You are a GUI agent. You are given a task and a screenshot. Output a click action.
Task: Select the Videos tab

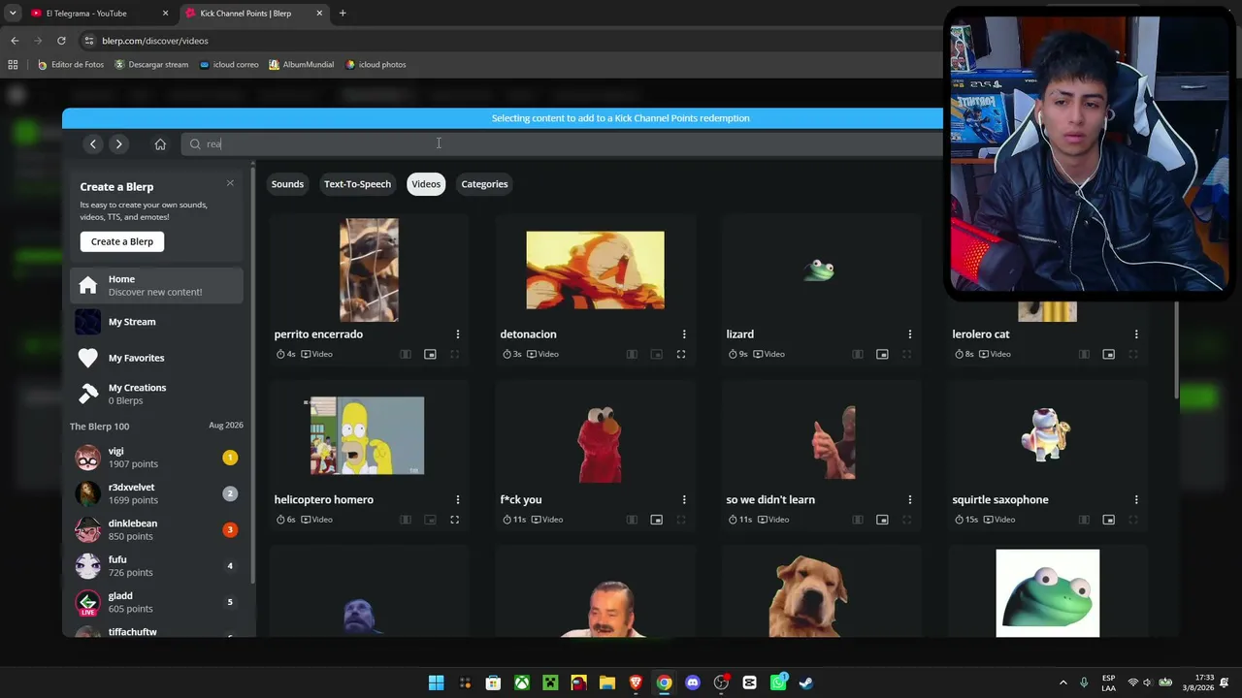[426, 184]
